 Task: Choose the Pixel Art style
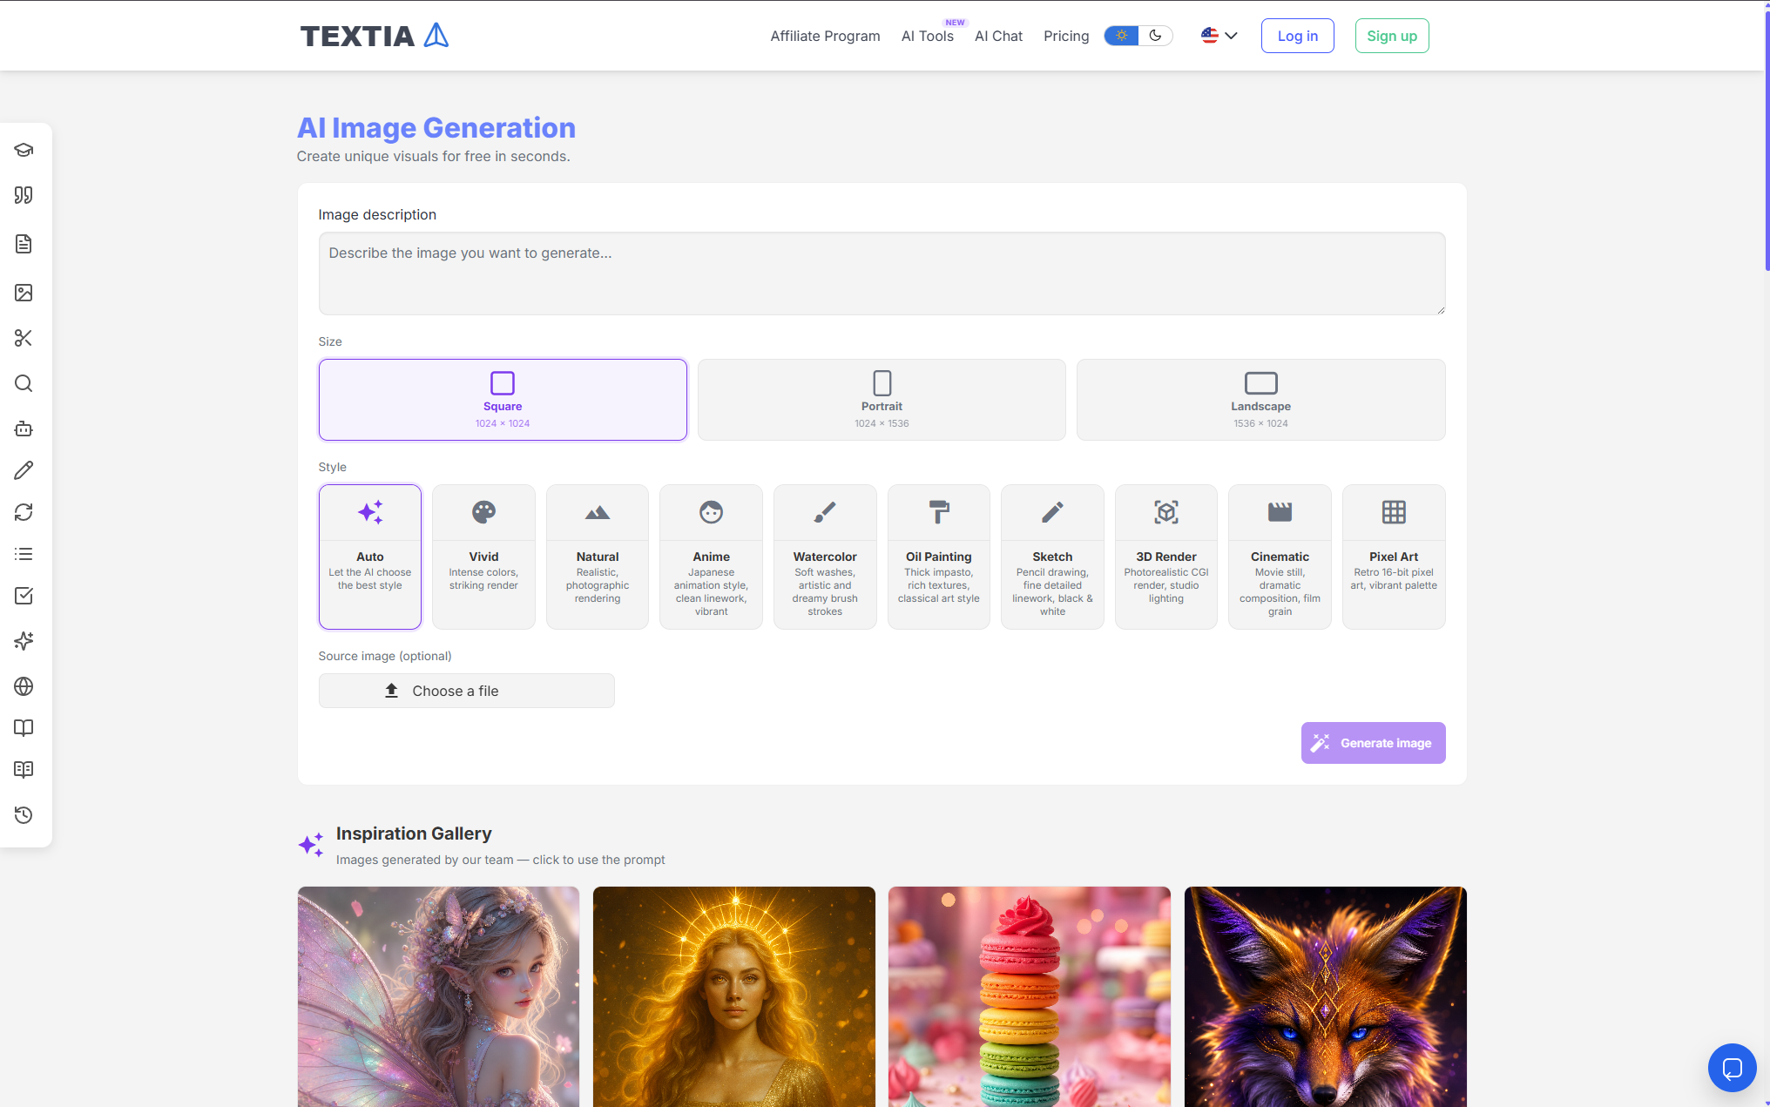point(1394,557)
